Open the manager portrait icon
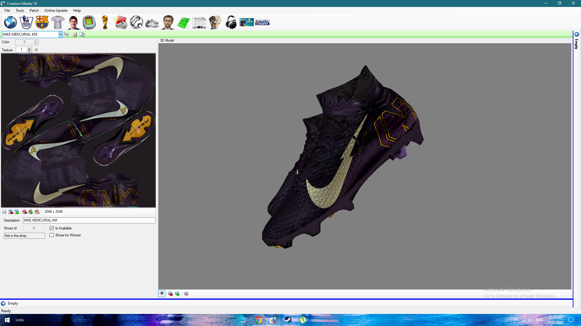 pos(168,22)
